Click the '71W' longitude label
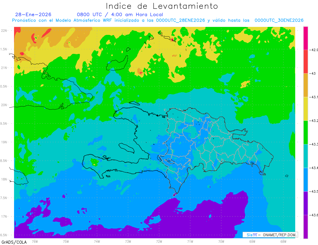This screenshot has width=318, height=245. click(x=190, y=241)
